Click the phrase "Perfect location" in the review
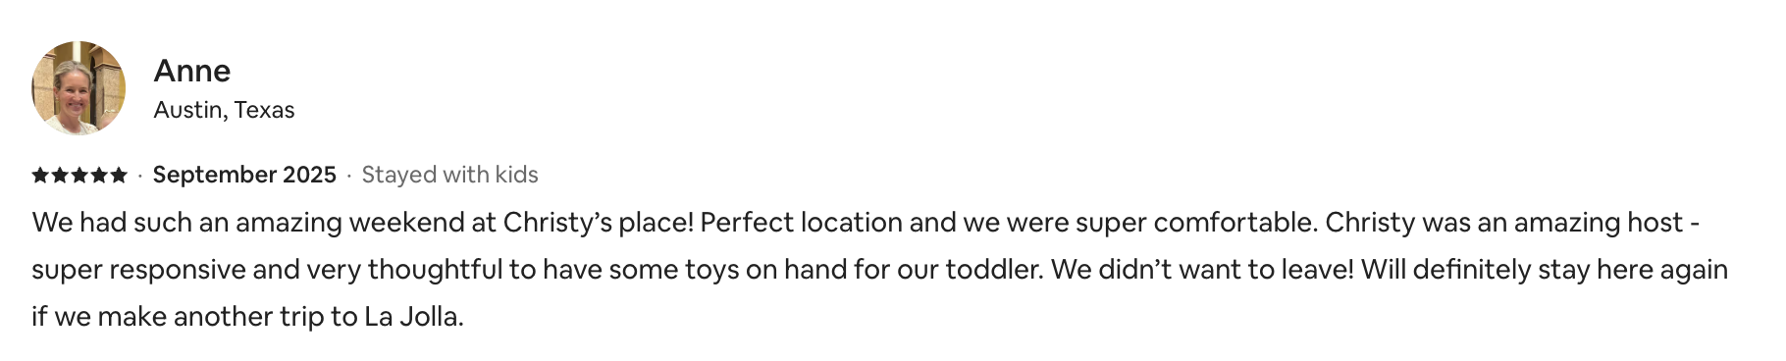Viewport: 1786px width, 361px height. [x=801, y=223]
